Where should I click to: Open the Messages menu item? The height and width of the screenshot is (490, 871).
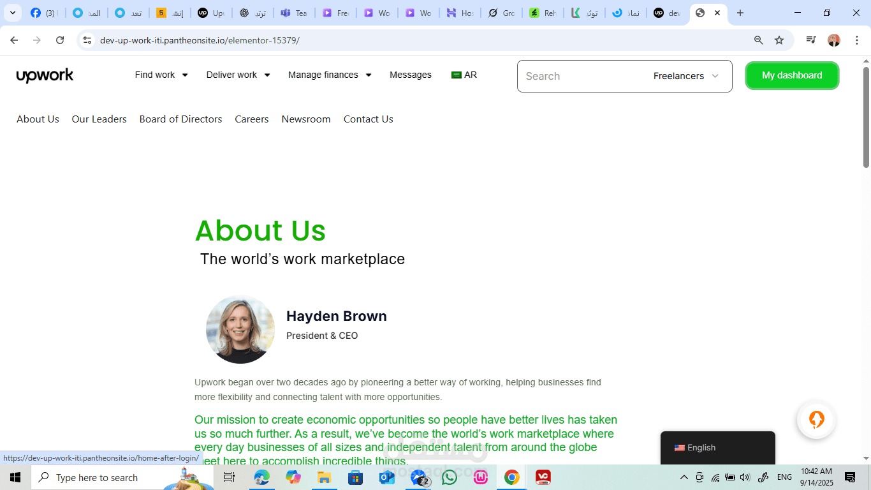tap(411, 75)
